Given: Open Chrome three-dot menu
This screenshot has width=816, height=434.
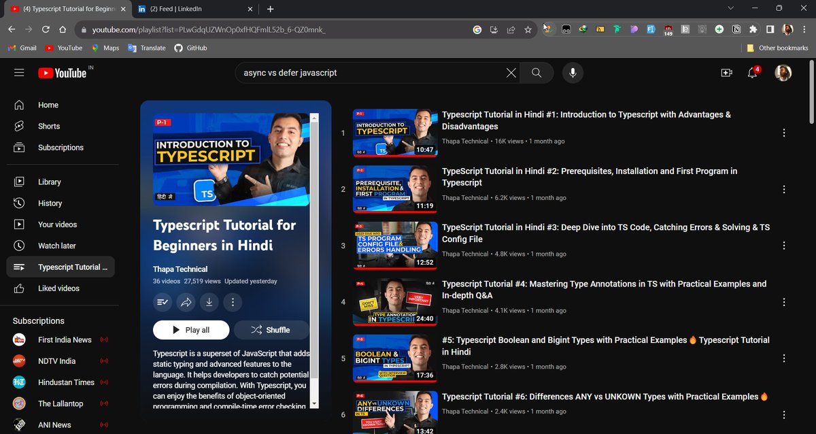Looking at the screenshot, I should [x=805, y=29].
